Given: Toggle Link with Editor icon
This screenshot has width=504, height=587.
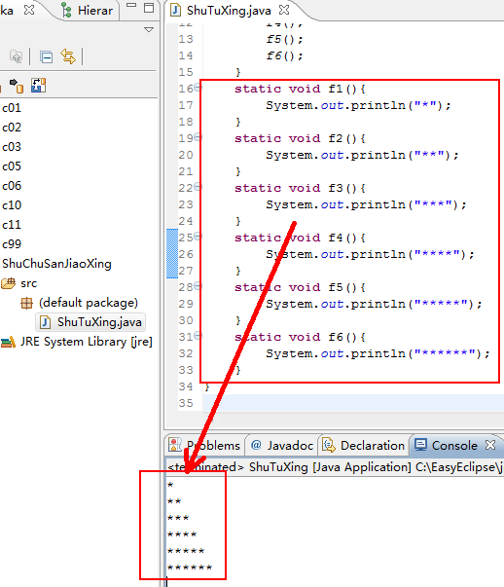Looking at the screenshot, I should coord(68,56).
